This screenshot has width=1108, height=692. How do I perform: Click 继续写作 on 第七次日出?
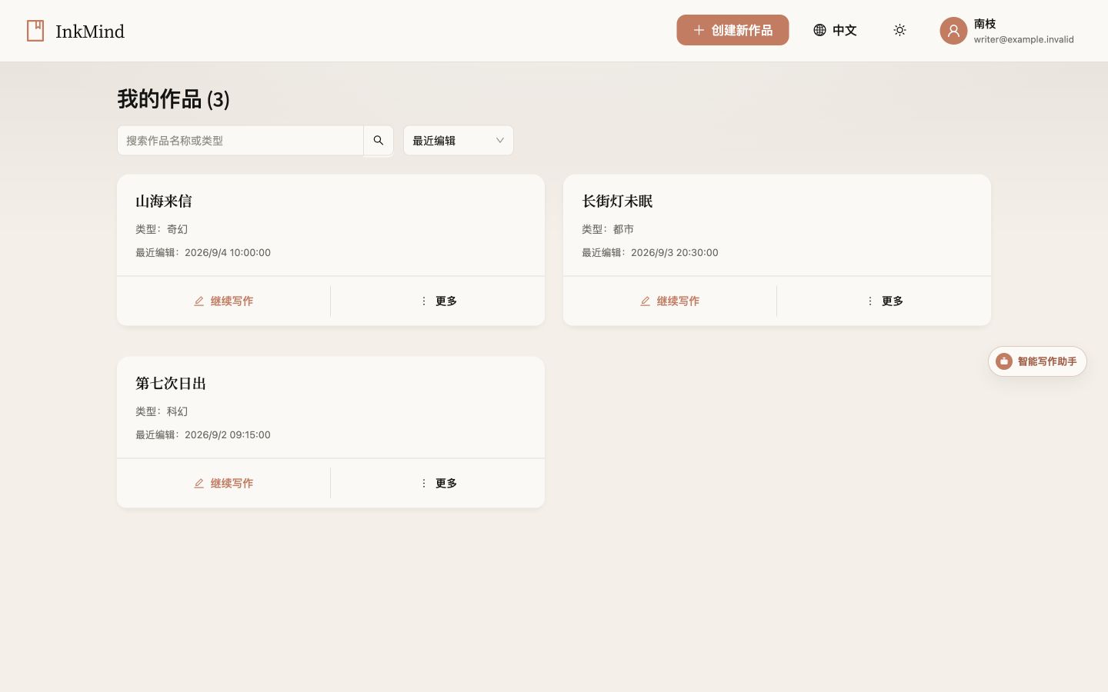click(x=224, y=484)
